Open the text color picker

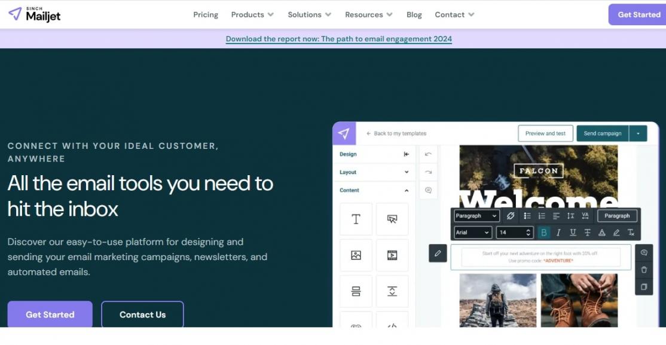[602, 233]
